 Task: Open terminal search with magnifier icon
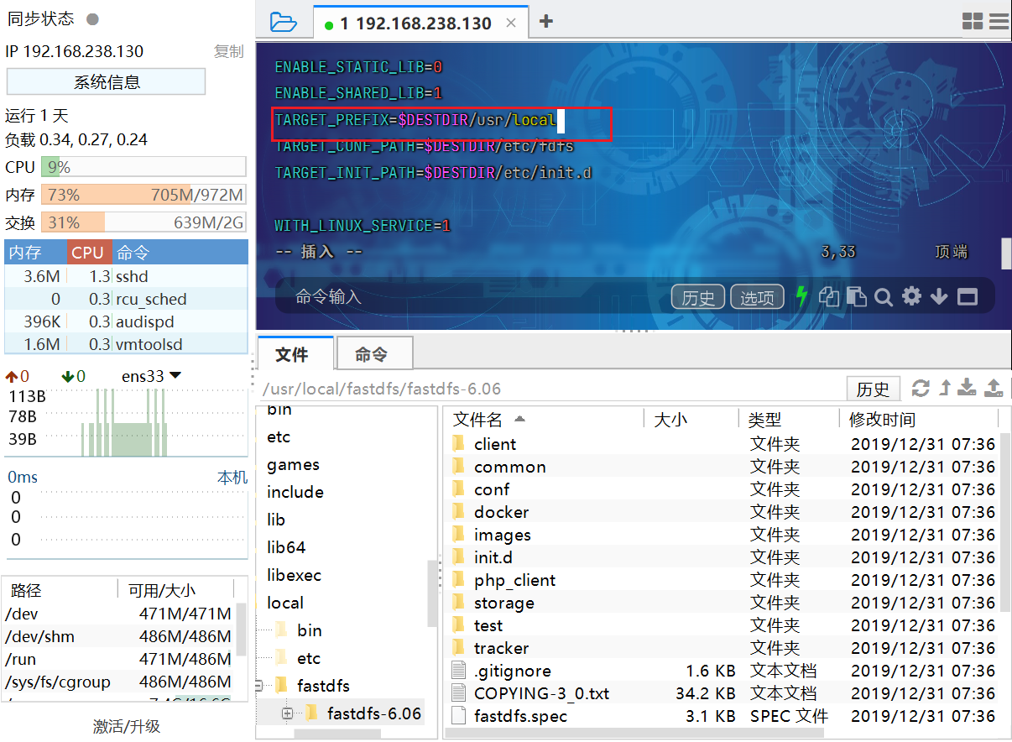[883, 296]
